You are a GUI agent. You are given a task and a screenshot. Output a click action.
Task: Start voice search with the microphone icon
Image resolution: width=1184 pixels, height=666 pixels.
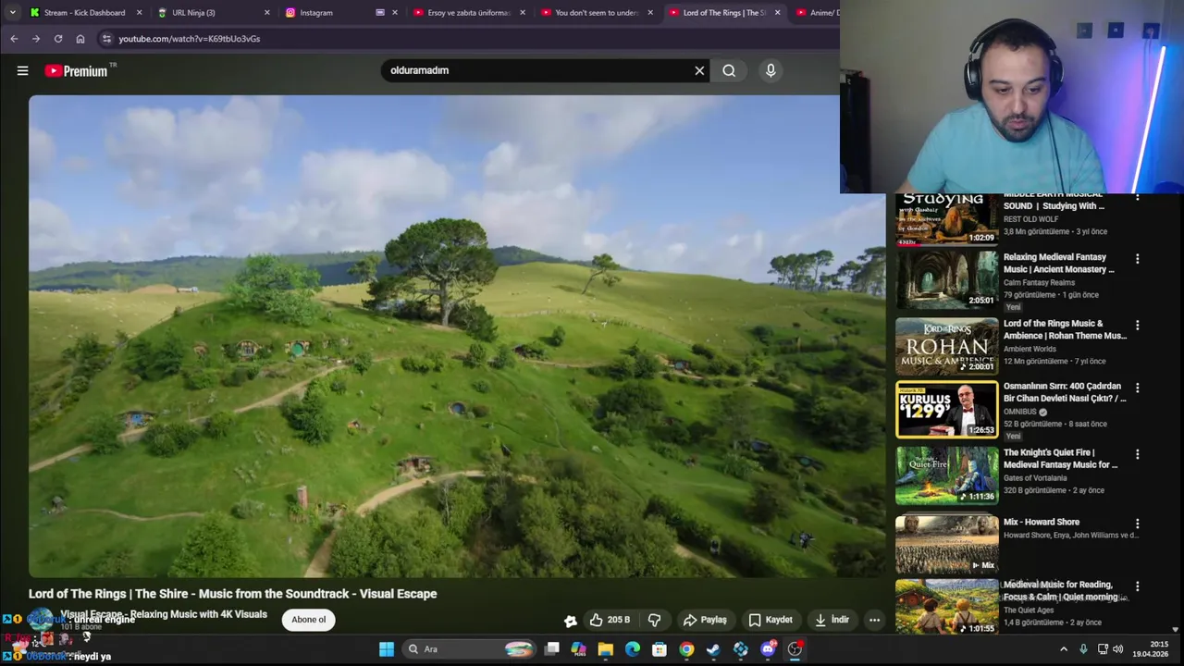tap(771, 70)
